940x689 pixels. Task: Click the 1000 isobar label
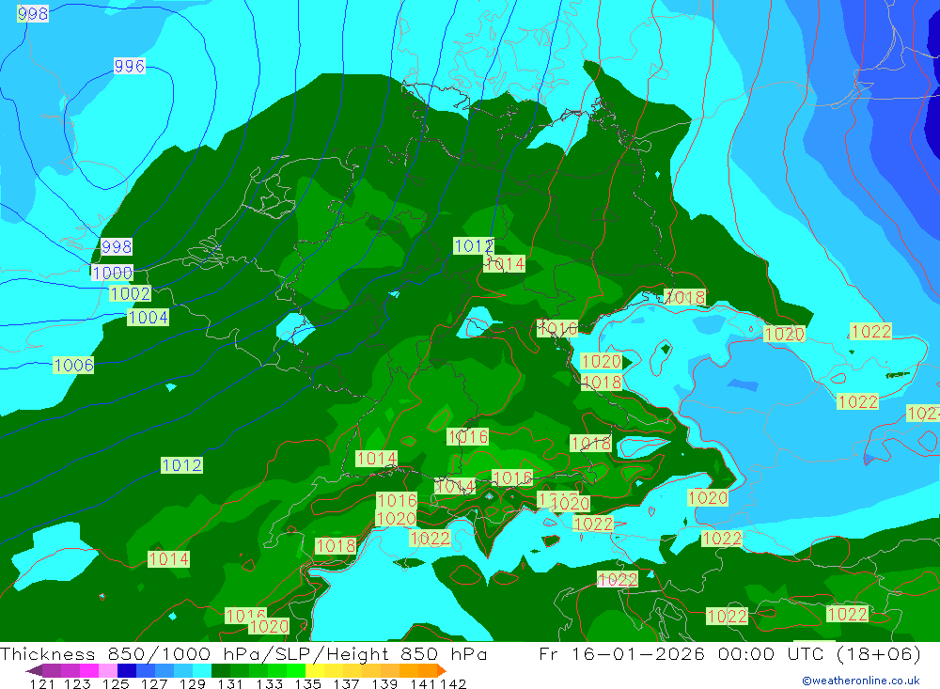coord(112,273)
